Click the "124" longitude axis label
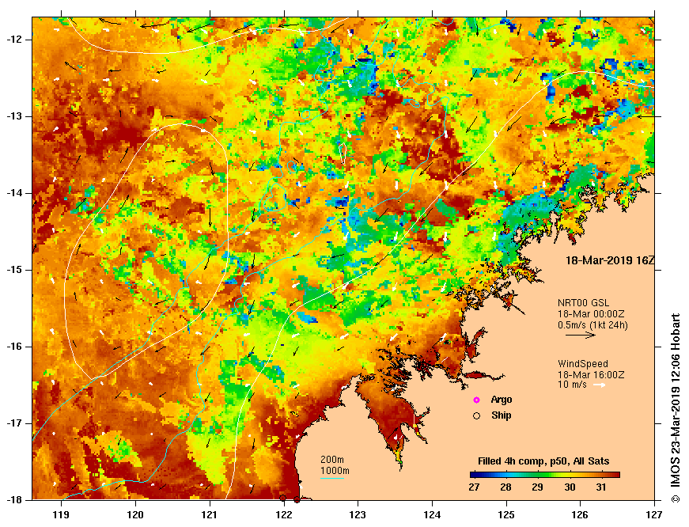This screenshot has height=527, width=689. [432, 514]
